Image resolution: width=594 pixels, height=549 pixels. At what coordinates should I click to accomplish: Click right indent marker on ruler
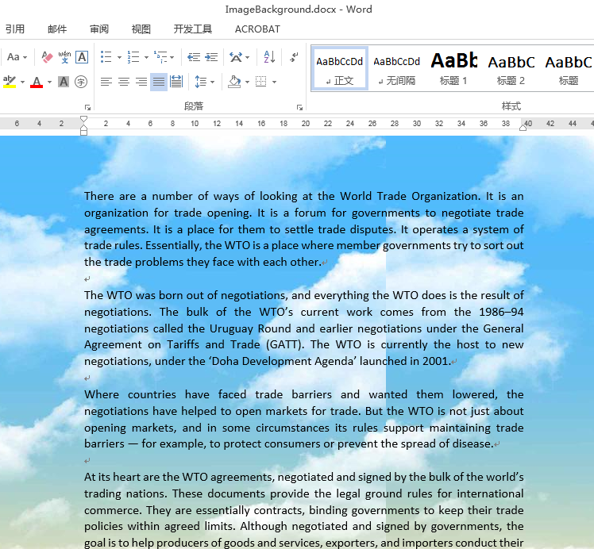point(523,128)
